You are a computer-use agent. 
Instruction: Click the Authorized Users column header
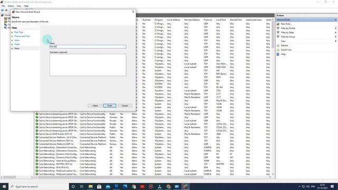tap(254, 20)
